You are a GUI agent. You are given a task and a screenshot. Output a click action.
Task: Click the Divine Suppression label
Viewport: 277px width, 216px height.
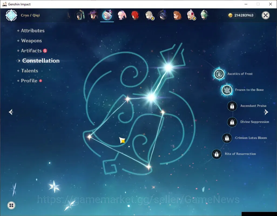click(255, 122)
